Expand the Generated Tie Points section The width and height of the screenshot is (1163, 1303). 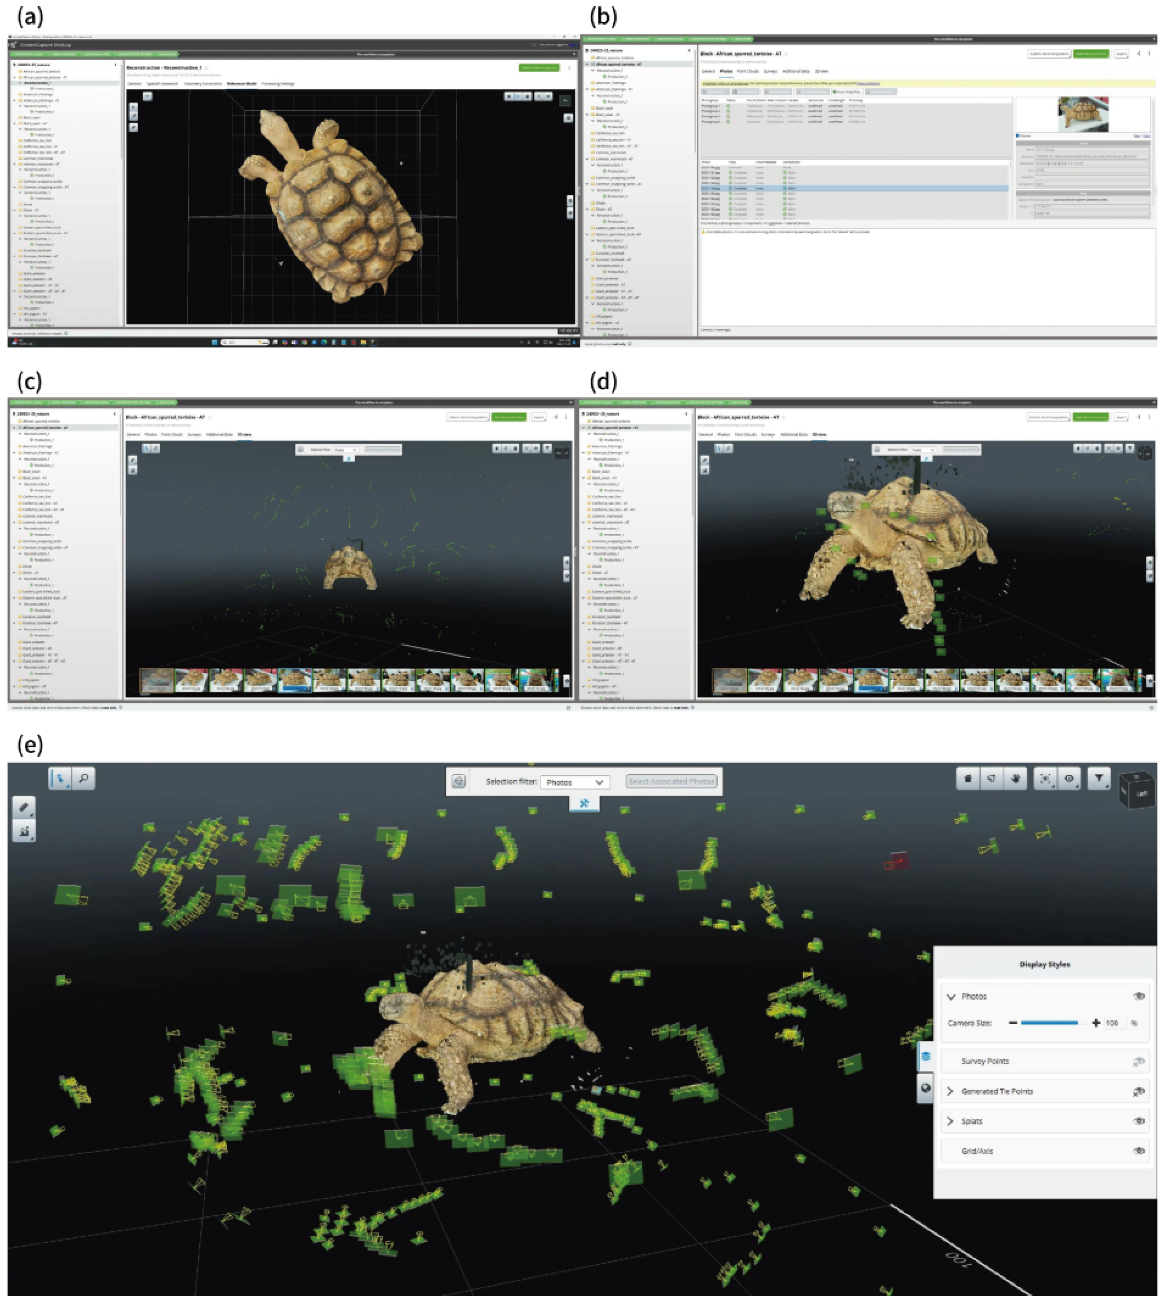(950, 1092)
